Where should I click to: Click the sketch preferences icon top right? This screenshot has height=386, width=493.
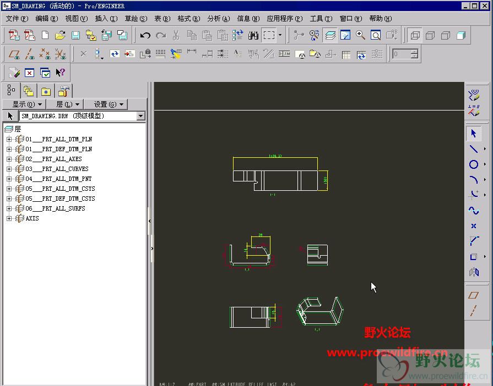474,95
